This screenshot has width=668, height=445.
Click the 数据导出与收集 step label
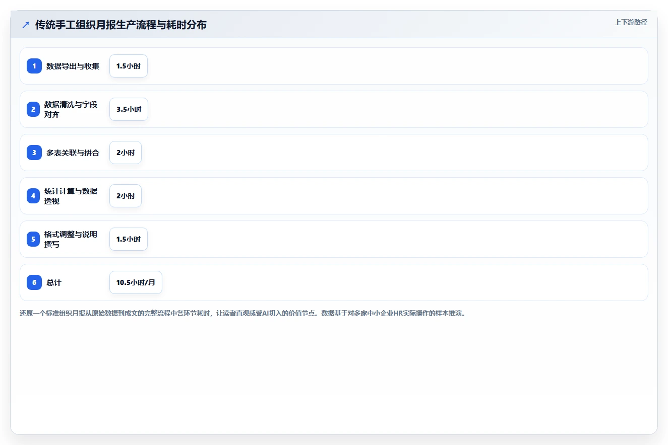[73, 66]
